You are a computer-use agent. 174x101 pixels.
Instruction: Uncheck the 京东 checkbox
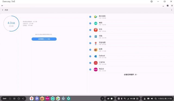(90, 30)
